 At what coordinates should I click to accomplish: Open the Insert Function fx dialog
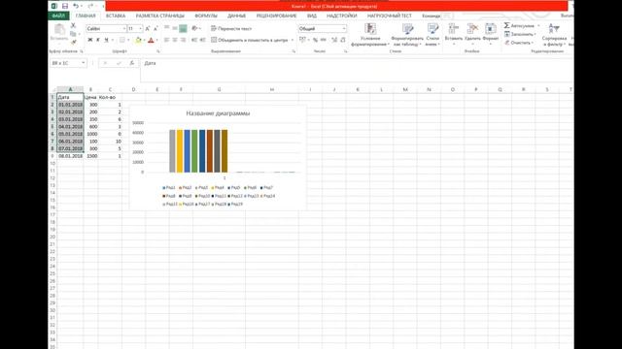click(x=132, y=63)
